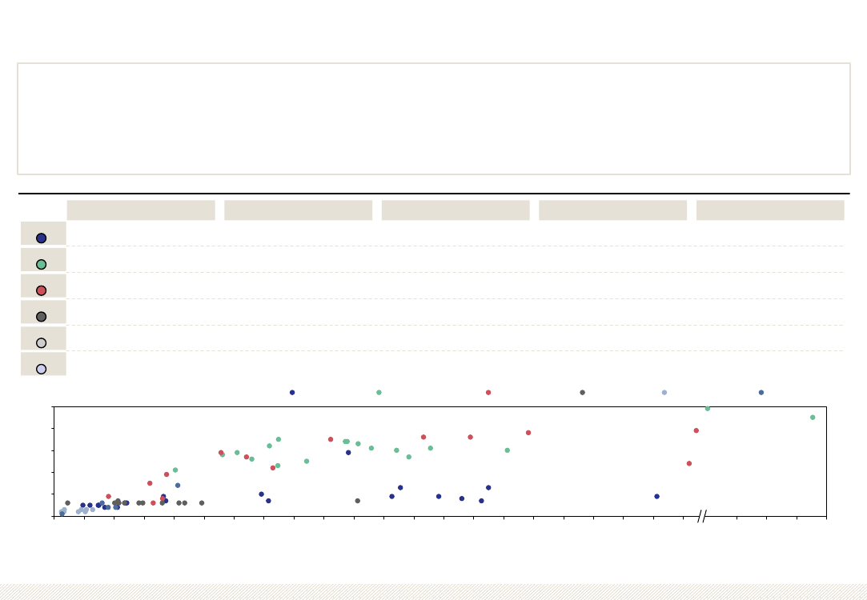Click the light gray circle in the fifth row
This screenshot has height=600, width=867.
[41, 343]
